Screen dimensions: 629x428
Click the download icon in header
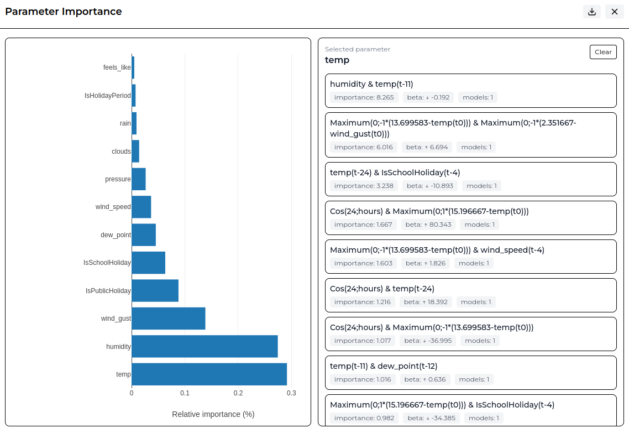[x=592, y=12]
